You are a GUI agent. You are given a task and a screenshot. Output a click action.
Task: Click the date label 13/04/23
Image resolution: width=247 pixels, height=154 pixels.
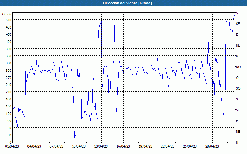click(101, 146)
